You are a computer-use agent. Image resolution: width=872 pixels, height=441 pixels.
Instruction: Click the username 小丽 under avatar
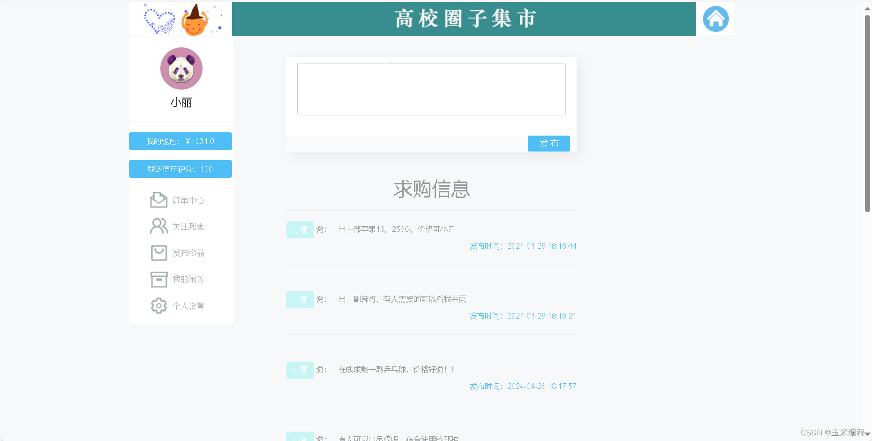click(x=181, y=102)
